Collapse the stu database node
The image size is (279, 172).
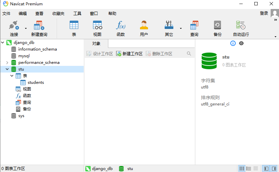pos(7,69)
